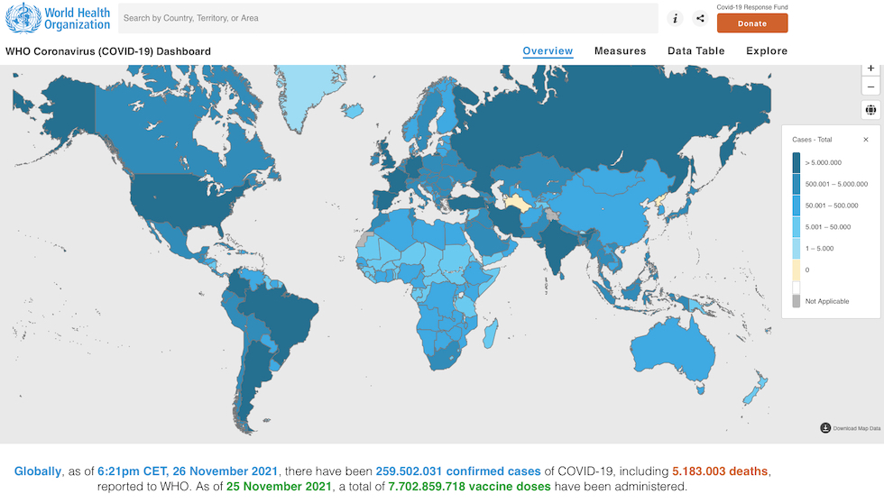Switch to the Overview tab
The image size is (884, 503).
point(548,51)
